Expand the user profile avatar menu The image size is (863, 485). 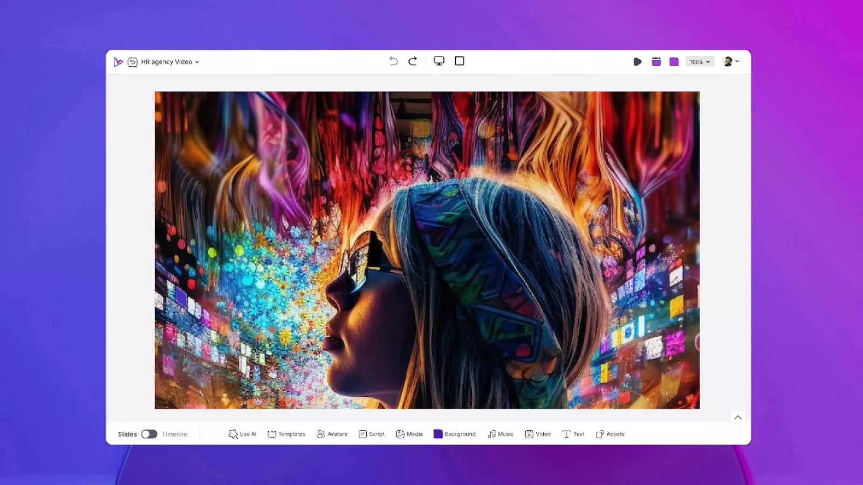731,62
